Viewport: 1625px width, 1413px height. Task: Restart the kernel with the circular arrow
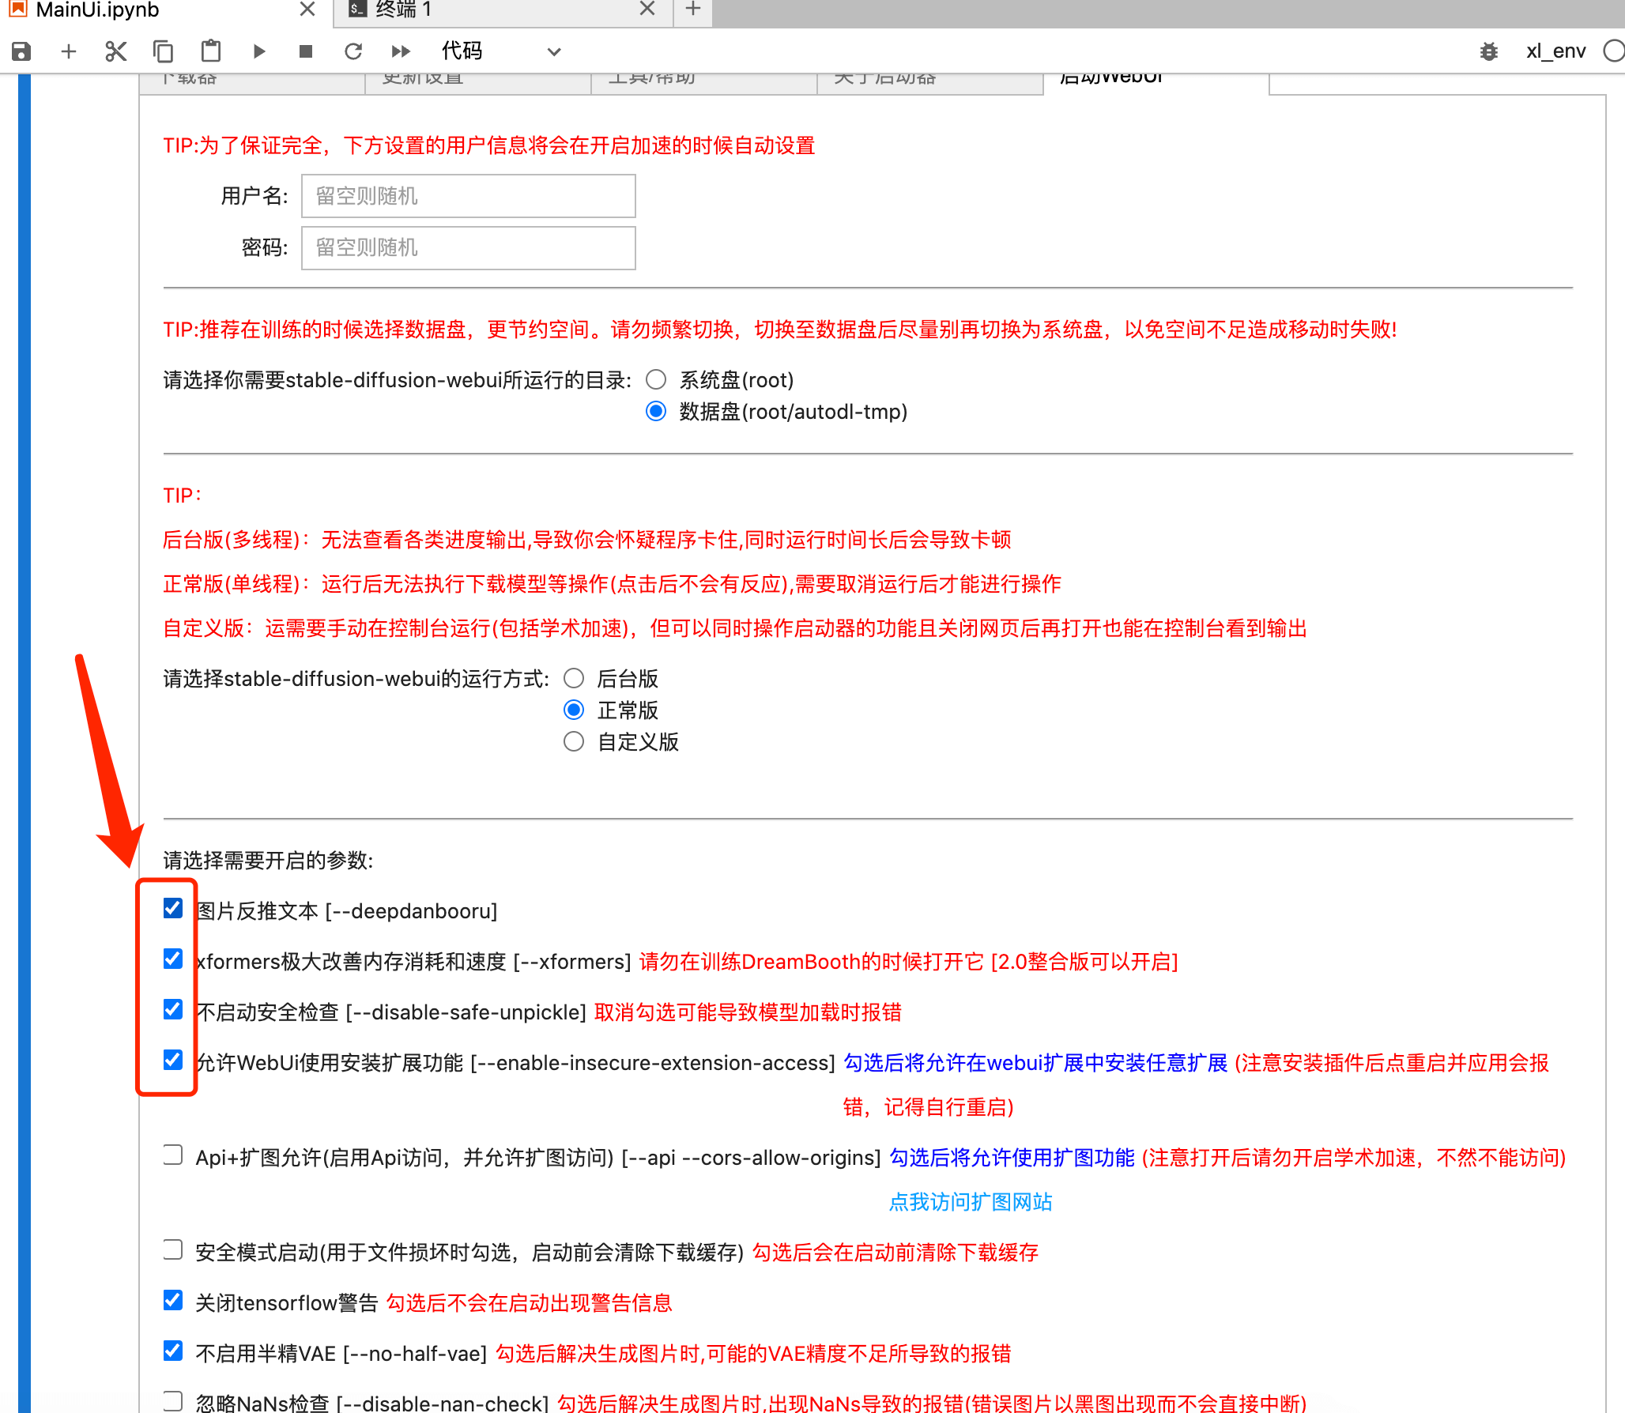point(353,51)
